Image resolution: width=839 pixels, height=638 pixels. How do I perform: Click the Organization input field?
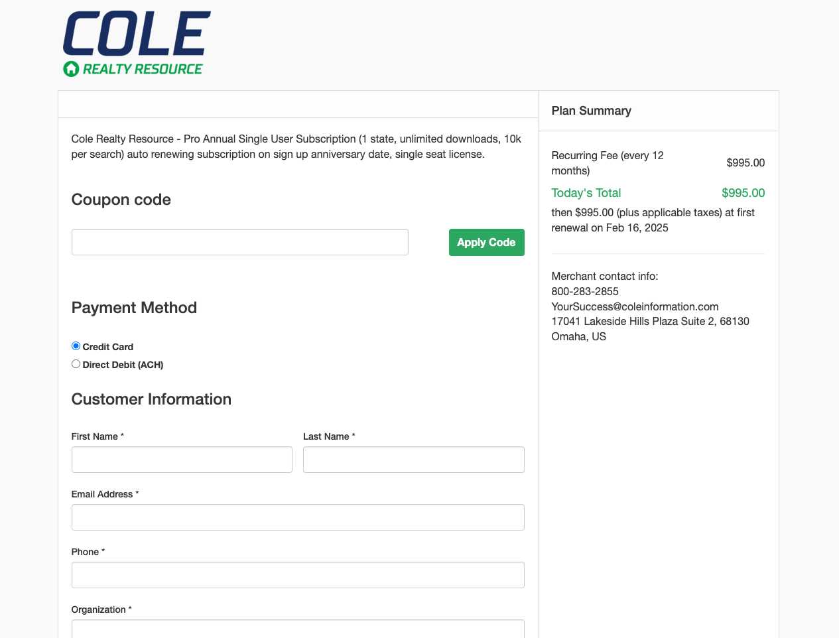298,629
